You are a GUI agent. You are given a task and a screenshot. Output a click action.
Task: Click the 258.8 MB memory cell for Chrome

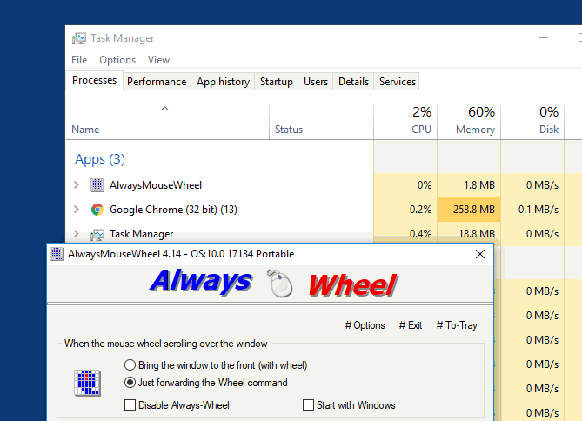point(469,210)
